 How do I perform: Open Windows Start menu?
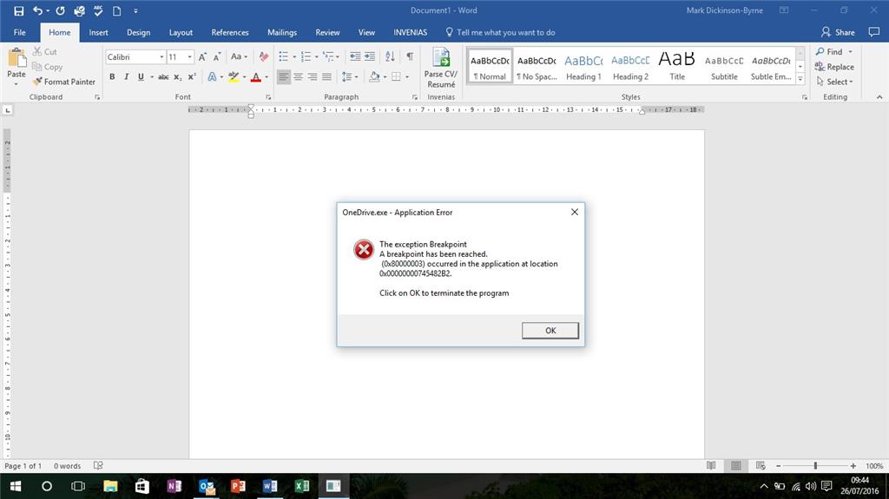pos(16,486)
